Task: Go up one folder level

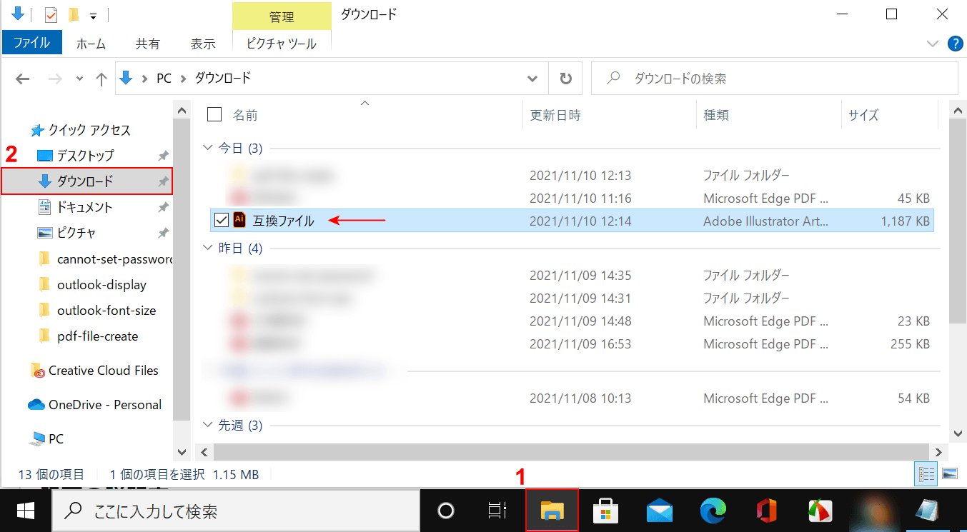Action: [x=101, y=79]
